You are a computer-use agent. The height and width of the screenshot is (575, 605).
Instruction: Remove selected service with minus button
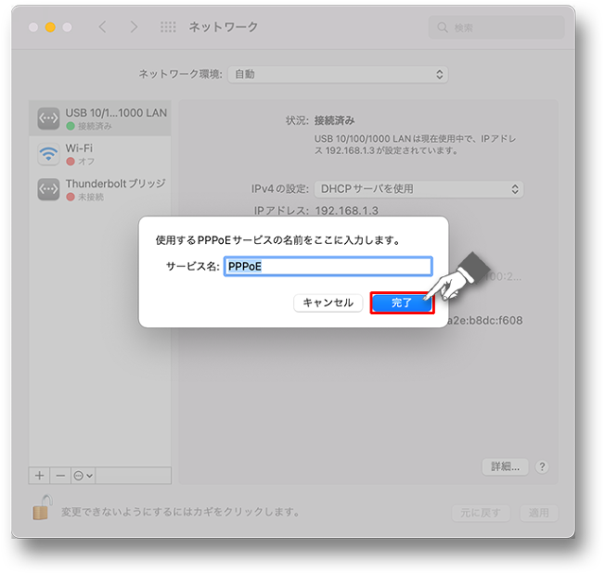pyautogui.click(x=60, y=476)
